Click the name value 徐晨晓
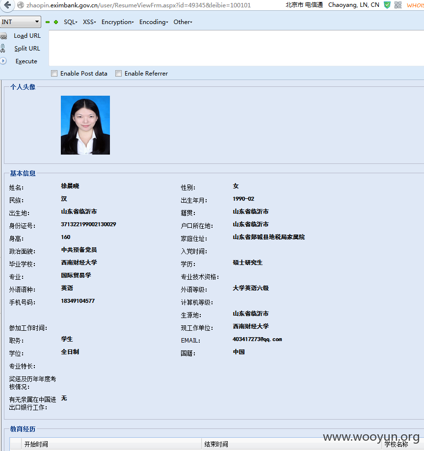Image resolution: width=424 pixels, height=451 pixels. (70, 186)
